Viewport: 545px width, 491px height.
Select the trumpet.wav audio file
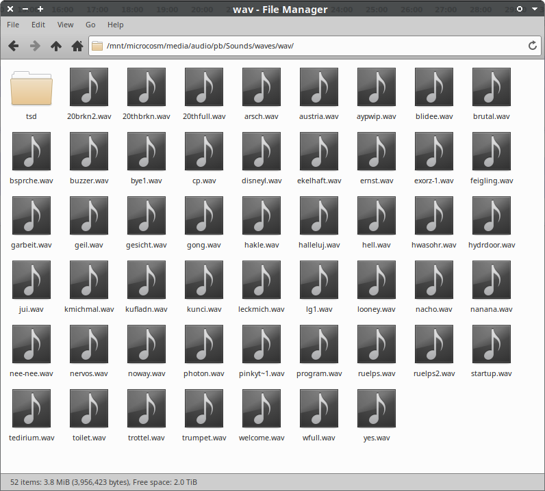click(x=204, y=409)
